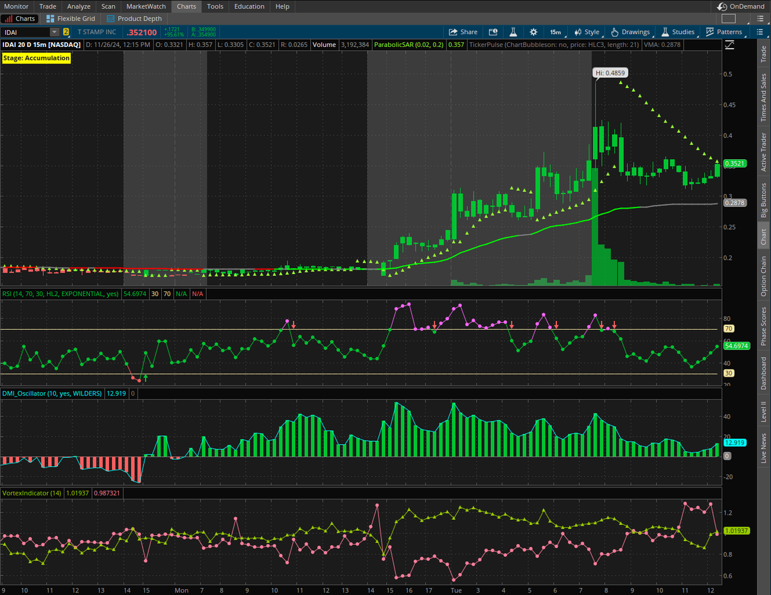Viewport: 771px width, 595px height.
Task: Open the Patterns dropdown menu
Action: click(724, 32)
